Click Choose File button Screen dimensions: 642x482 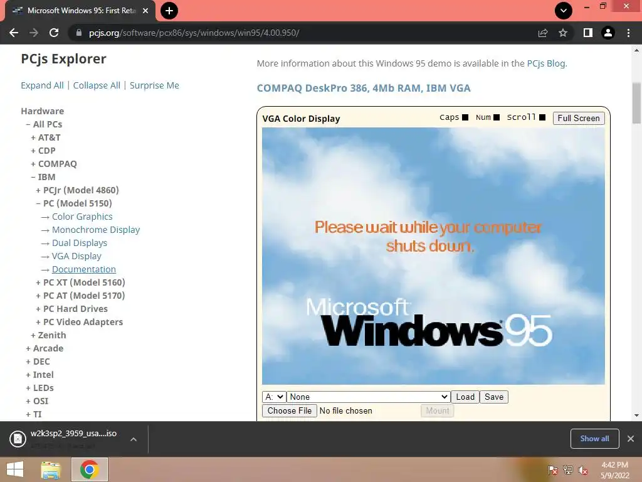pos(290,410)
